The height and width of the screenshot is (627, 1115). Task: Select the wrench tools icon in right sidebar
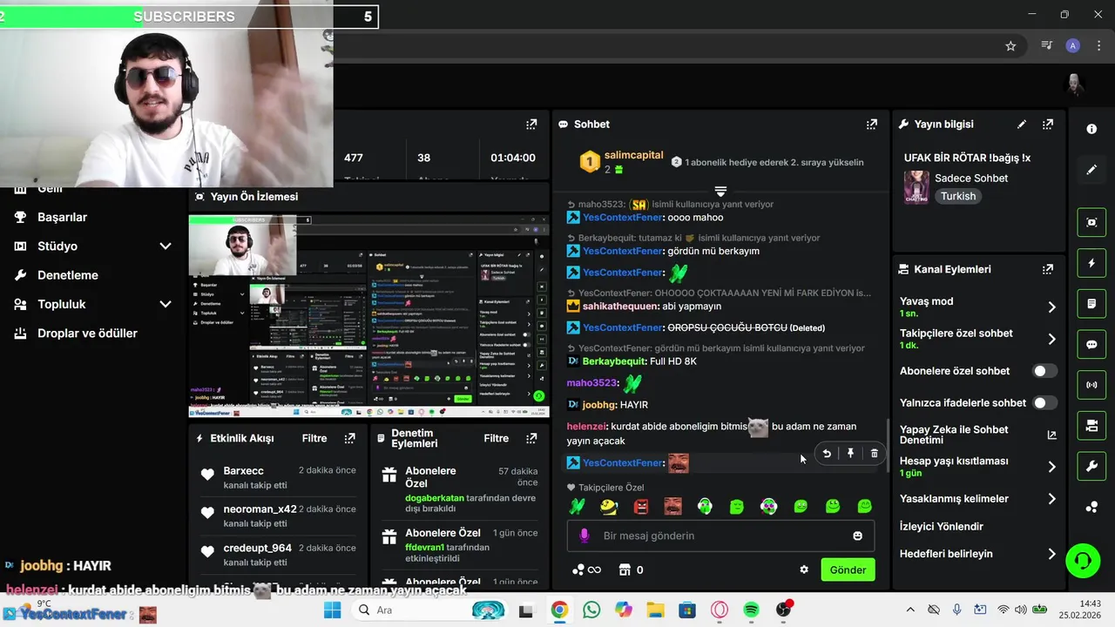click(x=1091, y=466)
